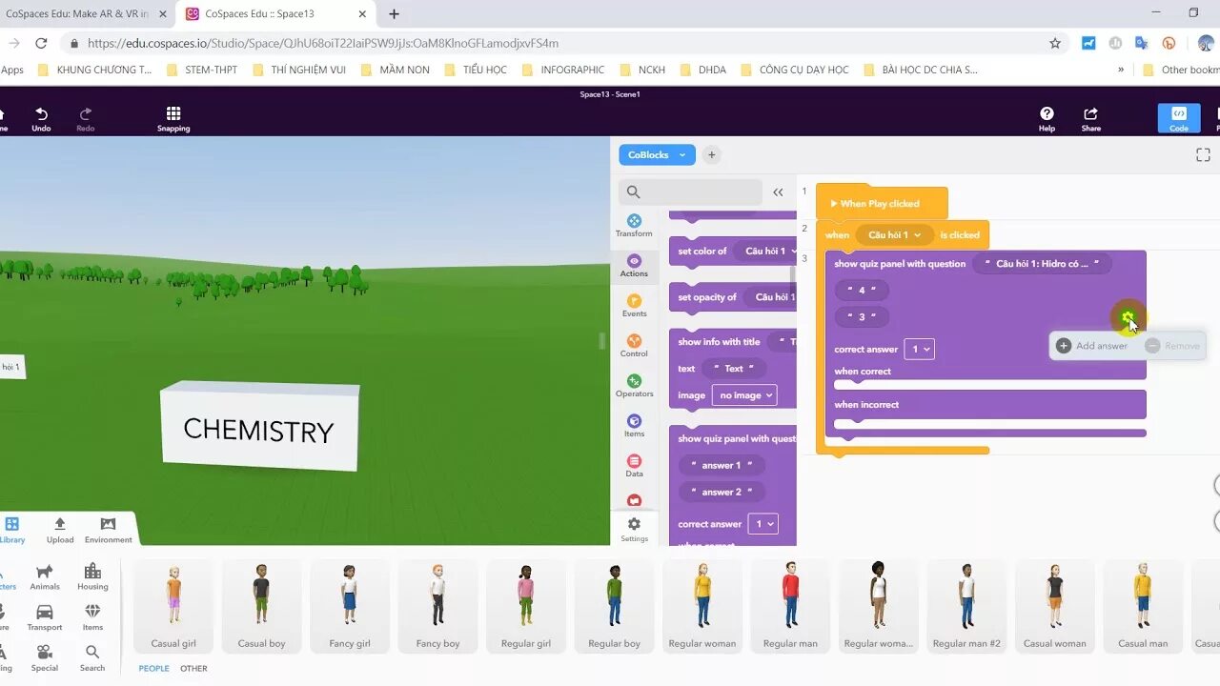Viewport: 1220px width, 686px height.
Task: Open 'Câu hỏi 1' dropdown in set opacity block
Action: coord(770,296)
